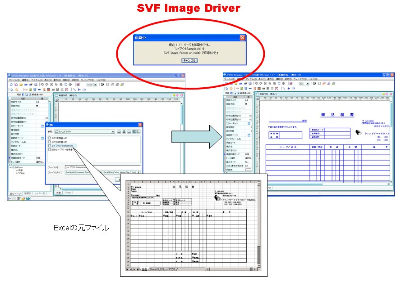Click the red checkmark icon in left Designer toolbar
The width and height of the screenshot is (401, 283).
(x=78, y=85)
